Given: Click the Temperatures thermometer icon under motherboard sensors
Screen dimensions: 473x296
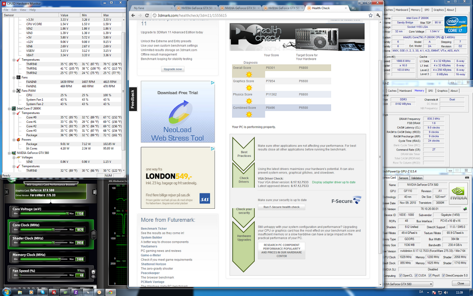Looking at the screenshot, I should point(18,60).
